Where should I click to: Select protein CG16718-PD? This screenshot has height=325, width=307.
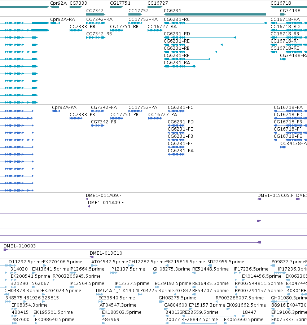(288, 115)
